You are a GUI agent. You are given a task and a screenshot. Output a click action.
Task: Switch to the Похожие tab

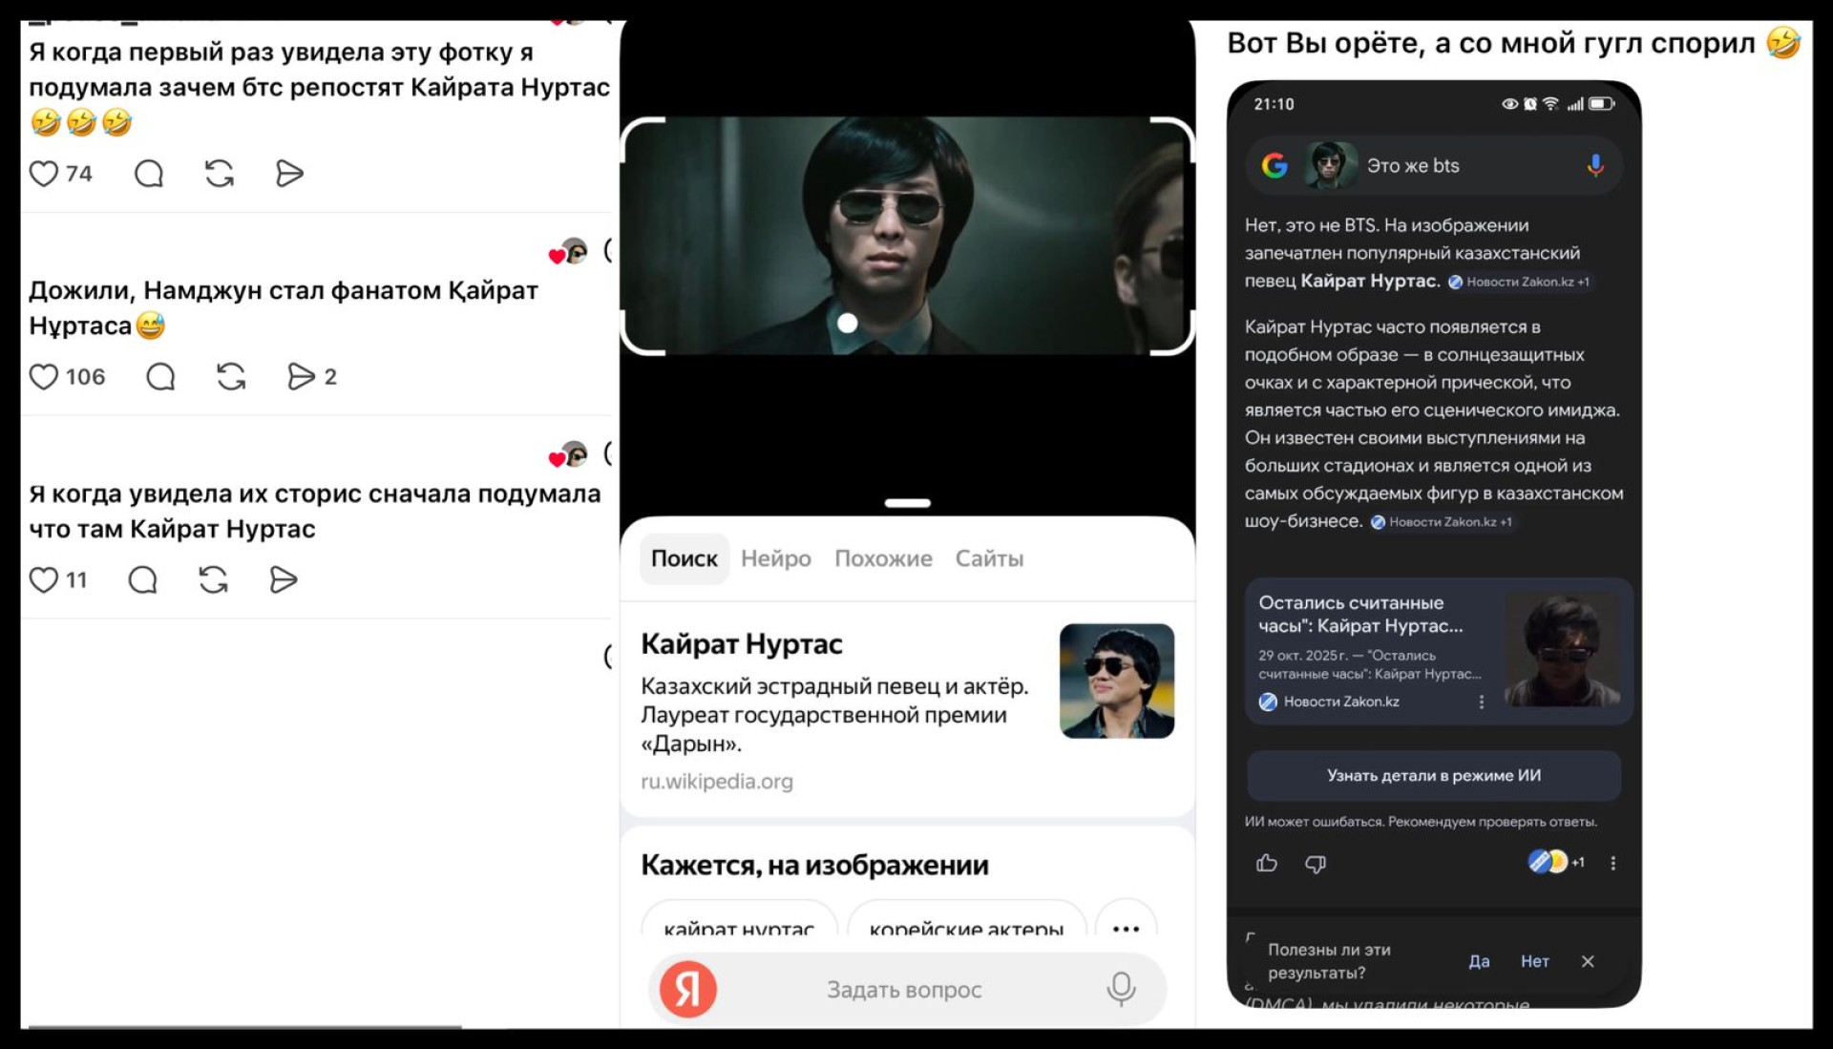pyautogui.click(x=883, y=559)
